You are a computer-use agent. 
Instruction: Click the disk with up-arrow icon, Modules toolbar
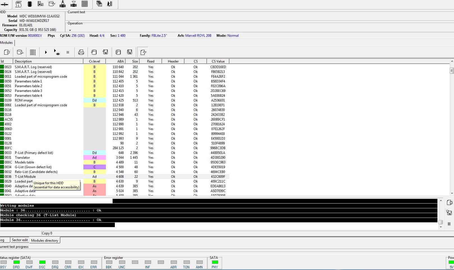pos(20,52)
